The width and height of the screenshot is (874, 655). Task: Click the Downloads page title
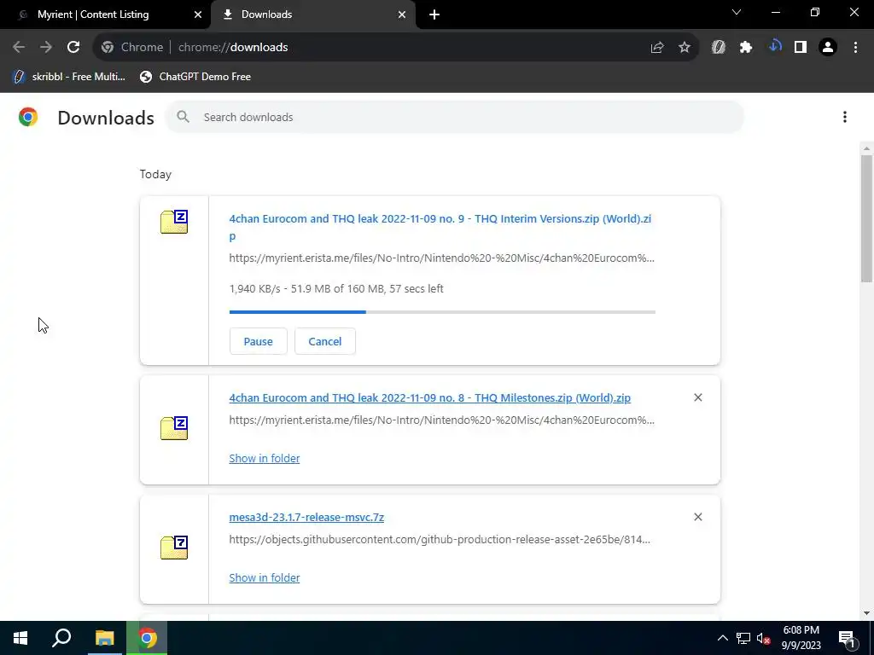point(106,118)
